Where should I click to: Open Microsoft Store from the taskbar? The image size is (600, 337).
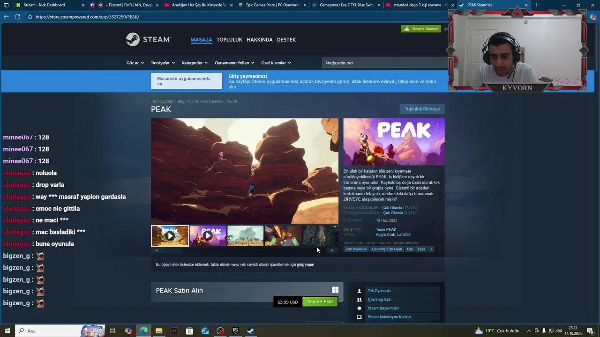point(189,331)
